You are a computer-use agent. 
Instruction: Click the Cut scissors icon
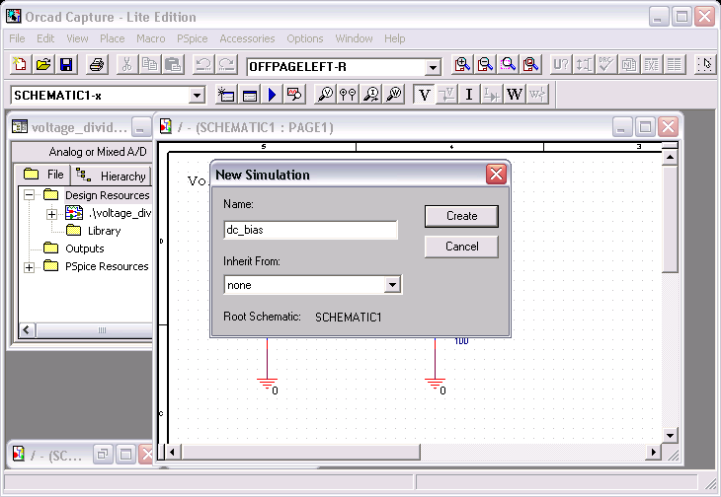(126, 65)
